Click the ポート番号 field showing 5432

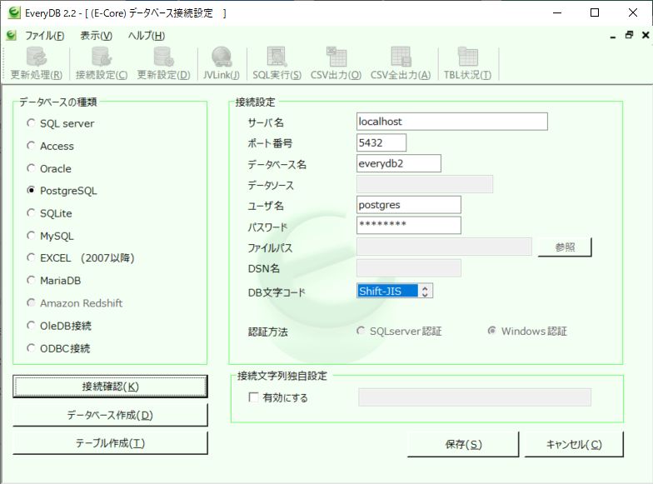click(381, 142)
